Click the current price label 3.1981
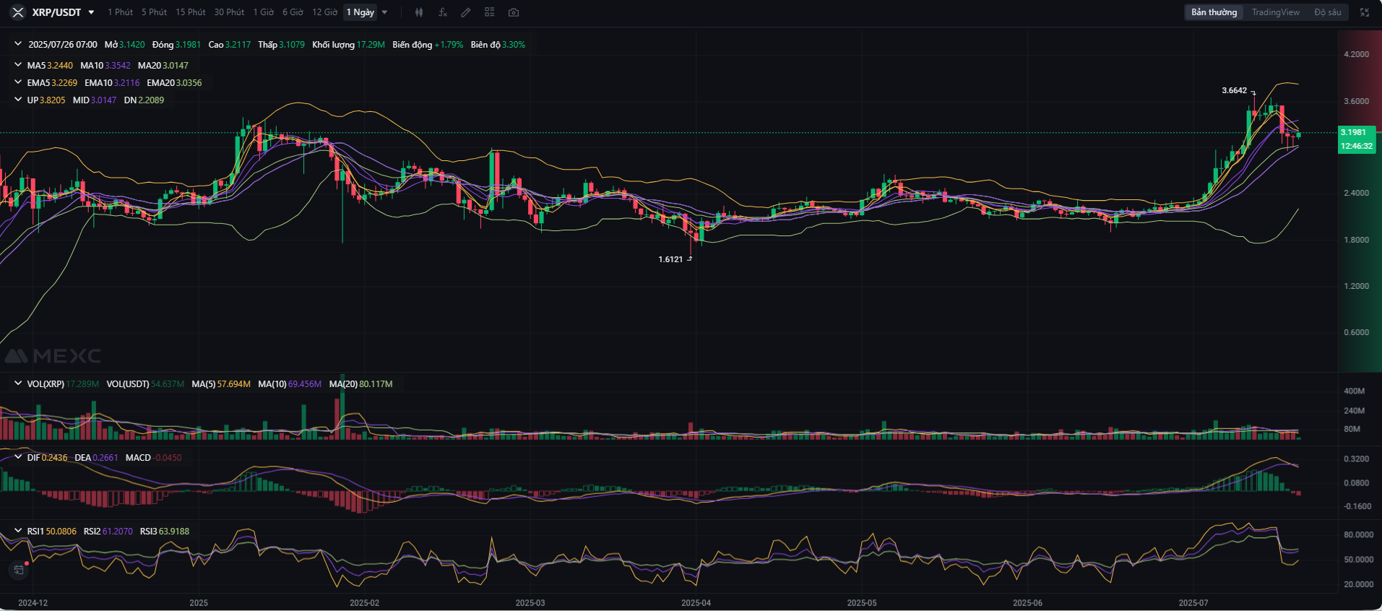Viewport: 1382px width, 611px height. [x=1353, y=132]
